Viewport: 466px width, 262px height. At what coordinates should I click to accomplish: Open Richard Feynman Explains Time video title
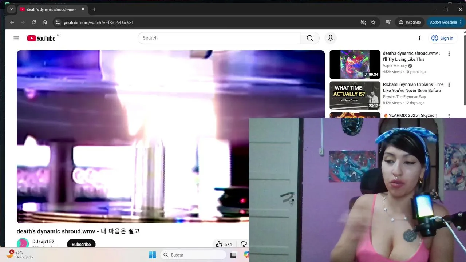(x=413, y=87)
